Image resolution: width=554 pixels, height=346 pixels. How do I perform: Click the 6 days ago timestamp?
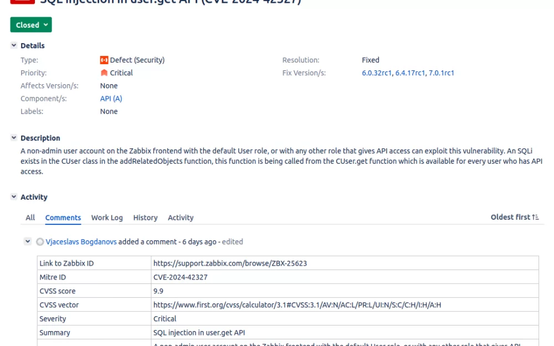199,242
